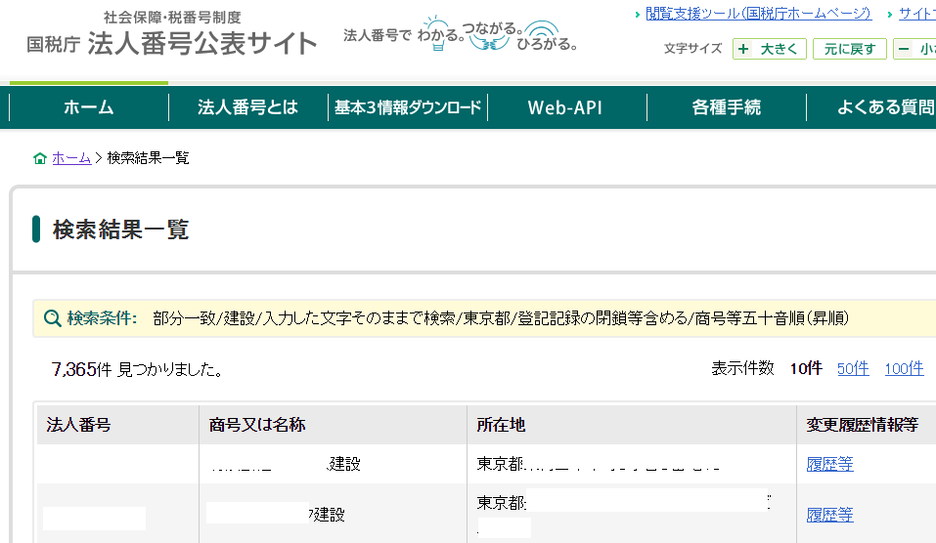Click the 7,365件 見つかりました result count
Screen dimensions: 936x543
(137, 369)
